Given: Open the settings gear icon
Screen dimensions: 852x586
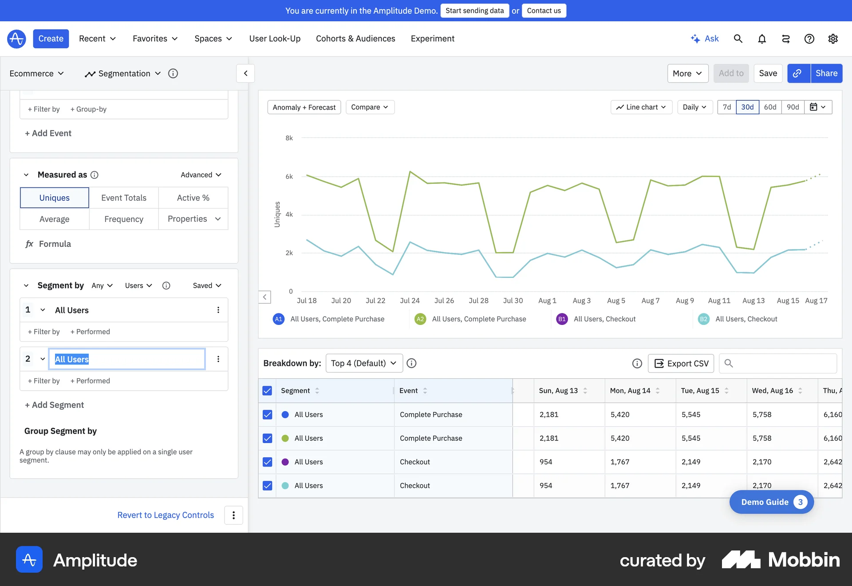Looking at the screenshot, I should pyautogui.click(x=833, y=39).
